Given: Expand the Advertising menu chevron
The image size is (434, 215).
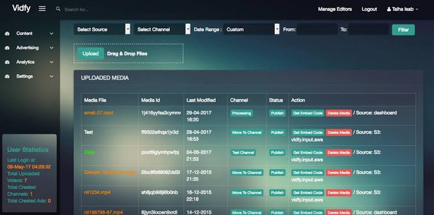Looking at the screenshot, I should click(x=52, y=48).
